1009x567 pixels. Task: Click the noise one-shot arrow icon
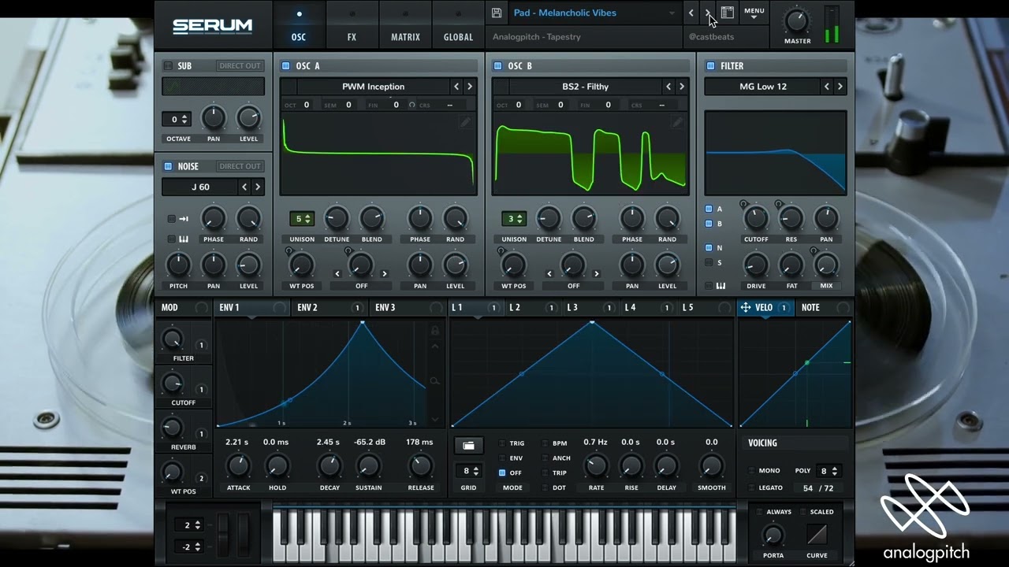(x=184, y=219)
